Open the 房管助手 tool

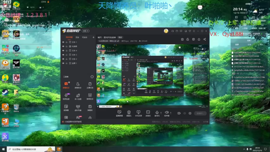78,85
